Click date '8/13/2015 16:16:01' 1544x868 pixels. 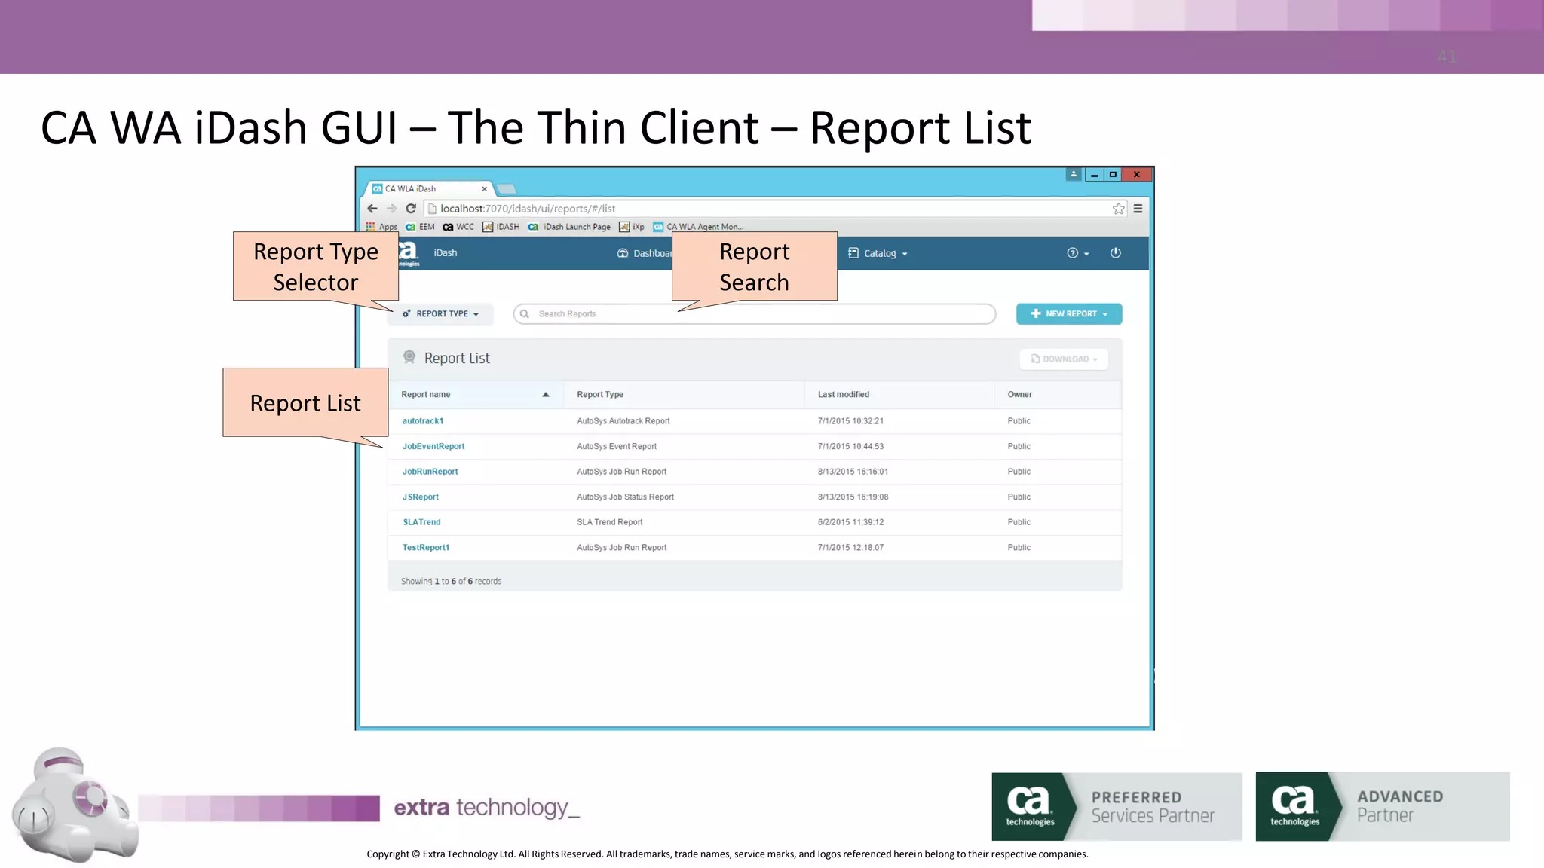[x=853, y=472]
